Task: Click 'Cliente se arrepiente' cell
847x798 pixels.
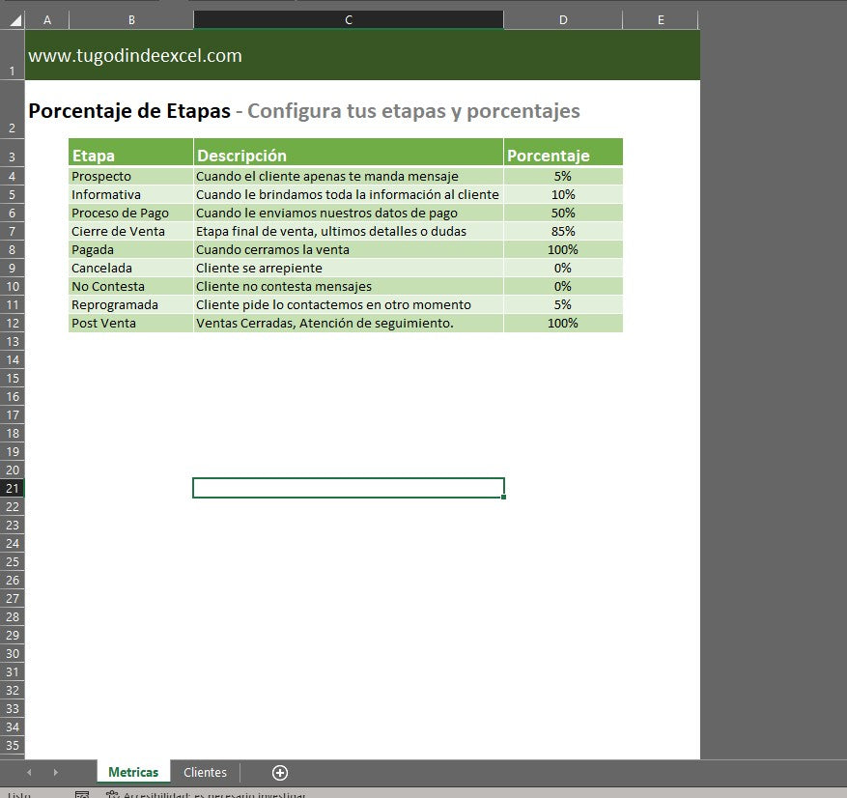Action: (349, 268)
